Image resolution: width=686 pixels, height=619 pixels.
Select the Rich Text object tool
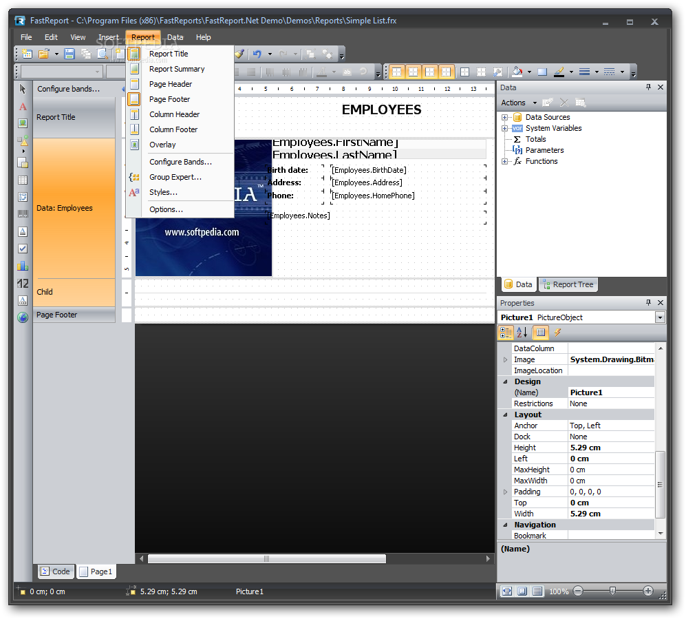pos(23,231)
